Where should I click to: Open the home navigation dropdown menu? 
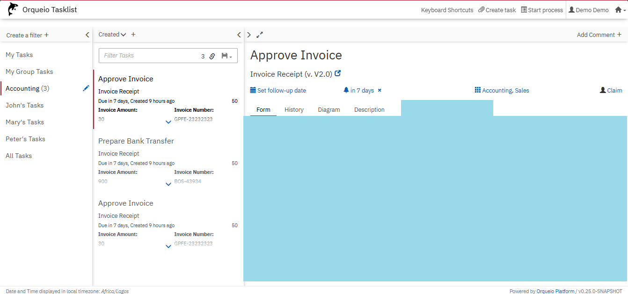coord(620,10)
